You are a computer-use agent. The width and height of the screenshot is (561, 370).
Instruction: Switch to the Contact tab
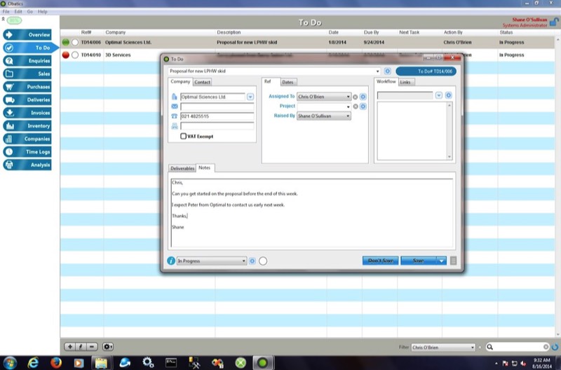202,82
